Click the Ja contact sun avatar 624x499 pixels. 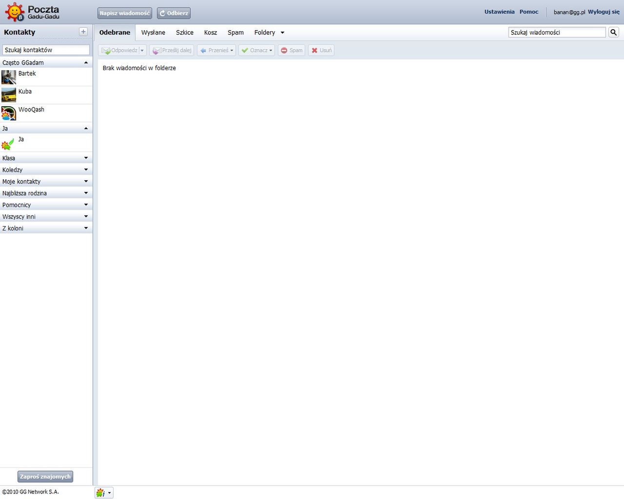point(8,144)
